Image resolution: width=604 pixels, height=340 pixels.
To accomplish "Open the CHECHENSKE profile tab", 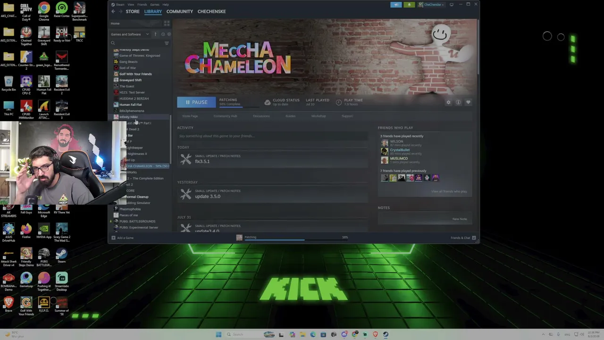I will tap(211, 11).
